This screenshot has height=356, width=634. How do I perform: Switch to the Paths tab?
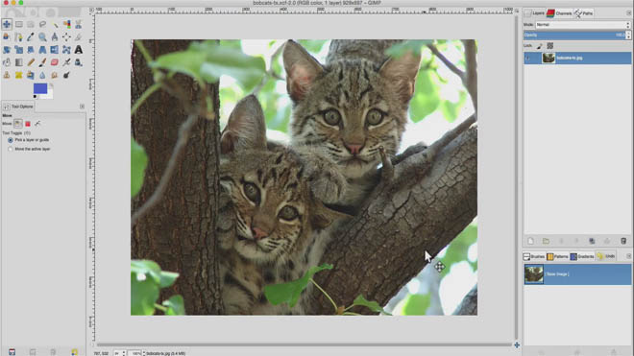(583, 13)
